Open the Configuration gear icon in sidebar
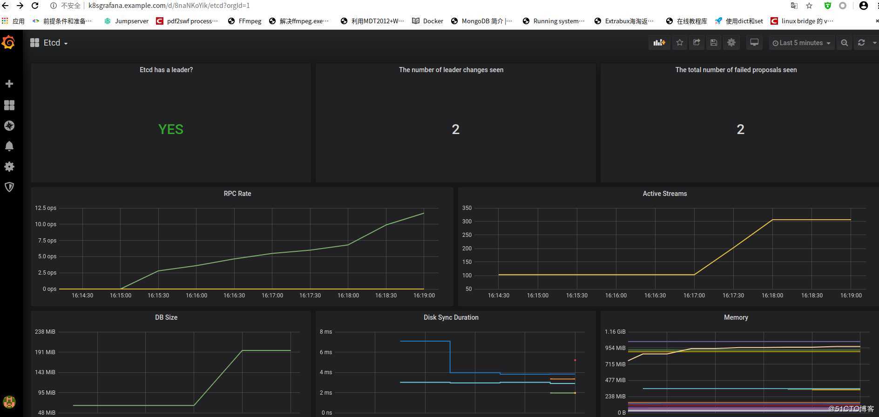This screenshot has height=417, width=879. click(x=9, y=167)
